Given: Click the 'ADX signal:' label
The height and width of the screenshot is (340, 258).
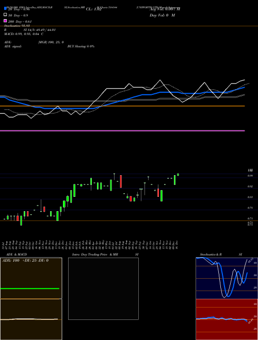Looking at the screenshot, I should click(x=13, y=46).
